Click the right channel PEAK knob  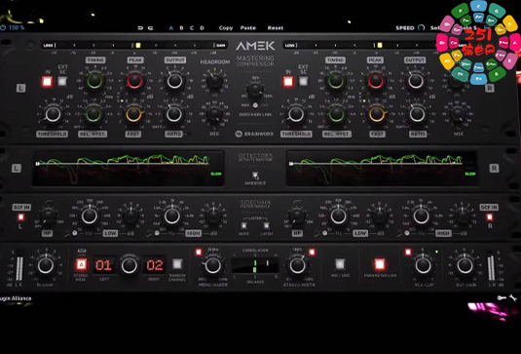click(376, 81)
